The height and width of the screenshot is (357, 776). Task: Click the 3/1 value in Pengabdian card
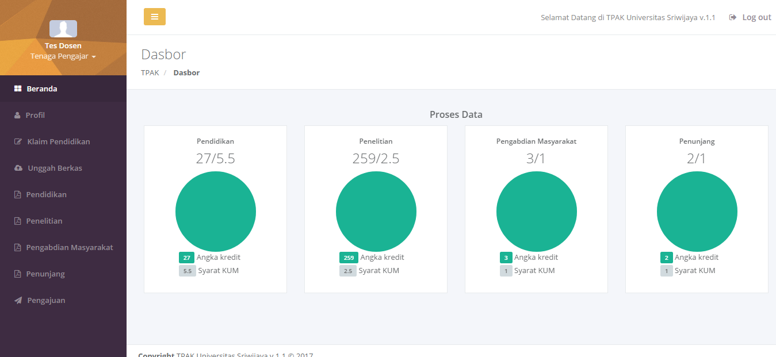click(x=536, y=159)
